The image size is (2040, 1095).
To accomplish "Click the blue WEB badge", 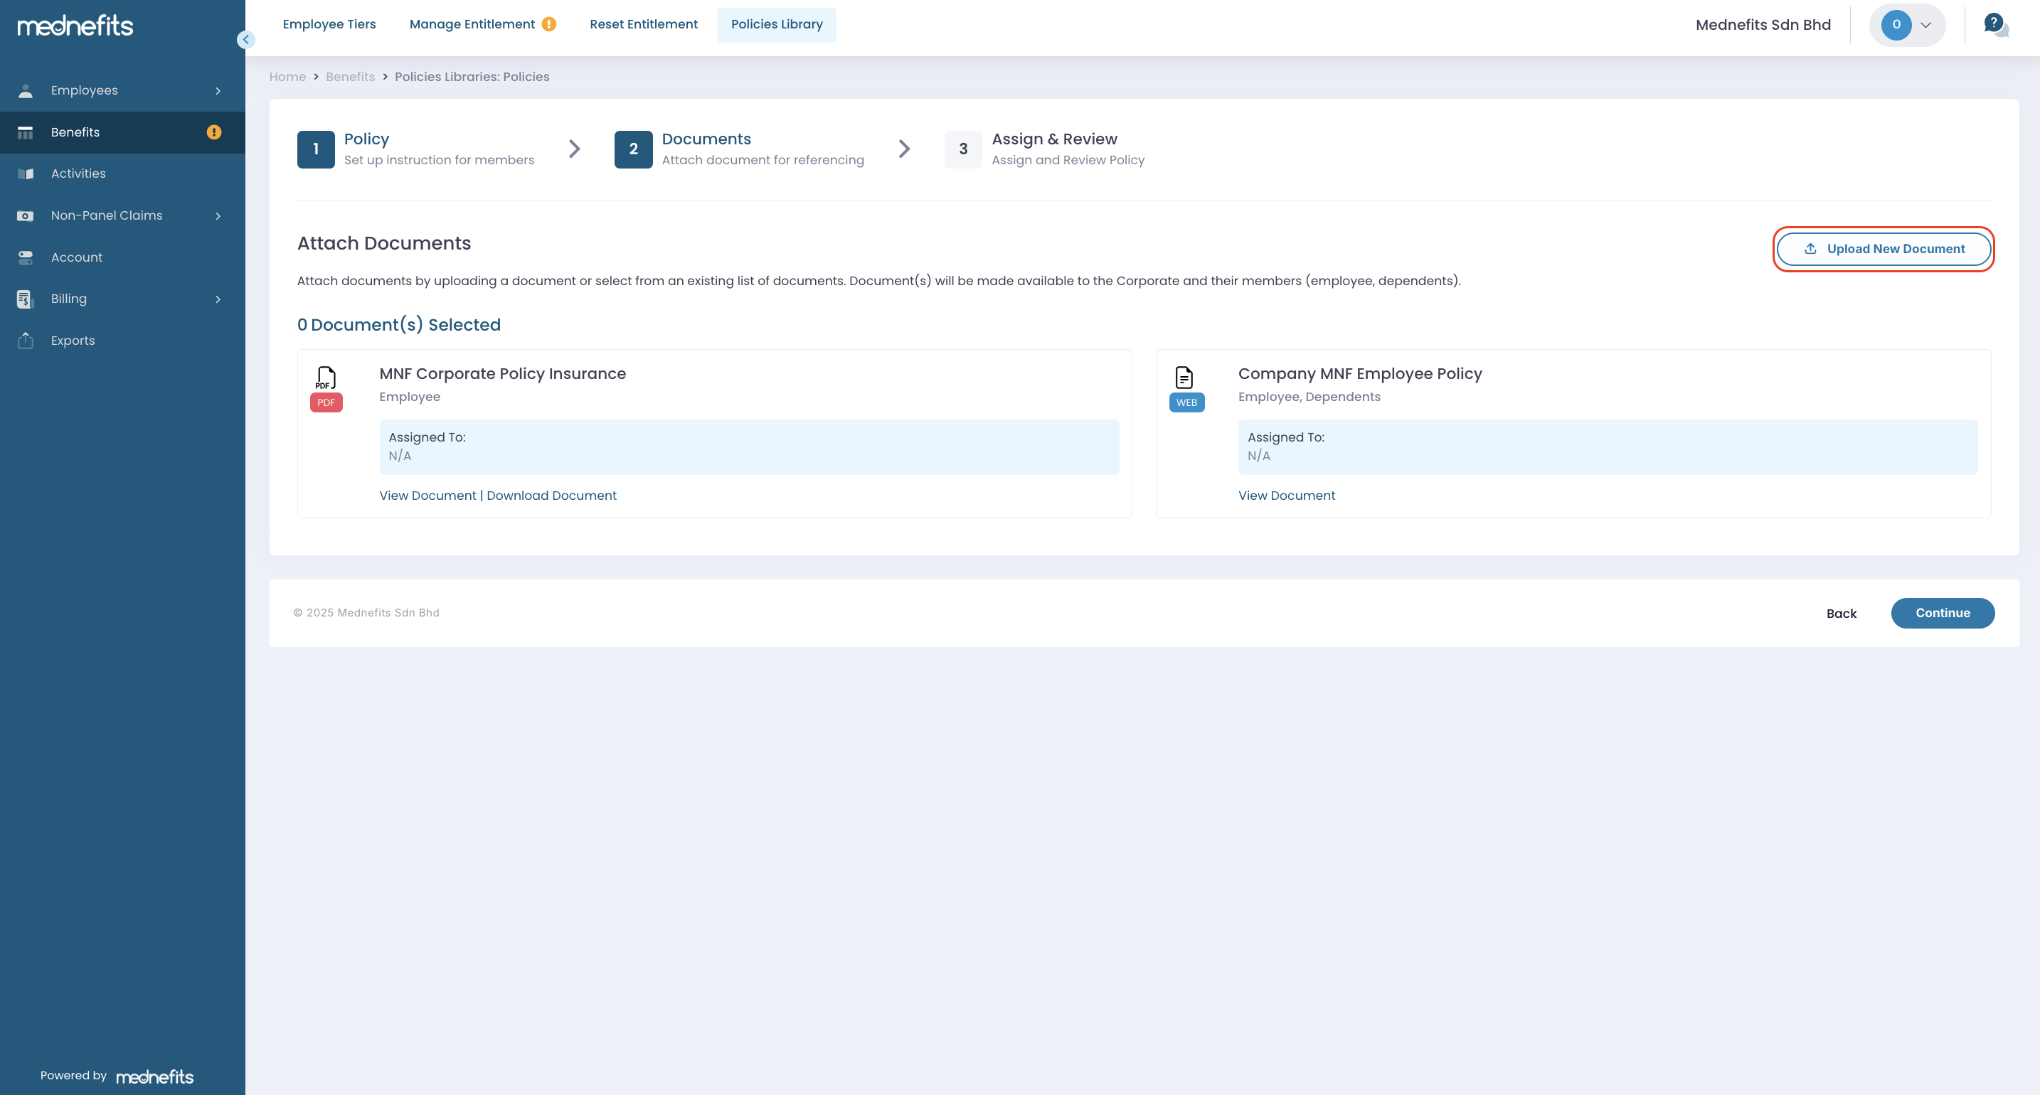I will 1186,403.
